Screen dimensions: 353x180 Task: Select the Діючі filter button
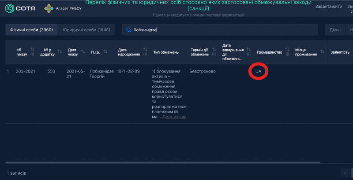[x=335, y=30]
